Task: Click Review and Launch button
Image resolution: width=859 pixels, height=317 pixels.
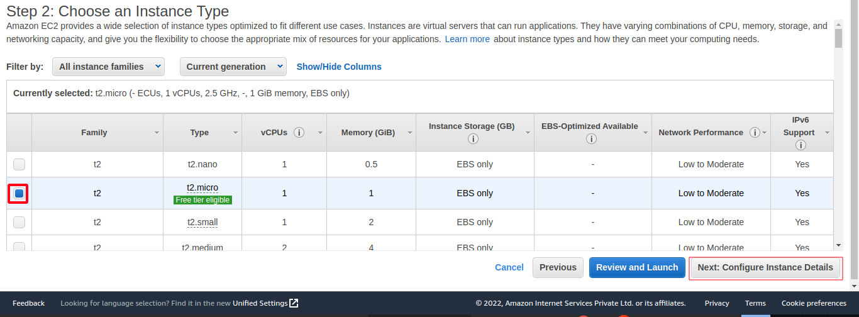Action: (637, 267)
